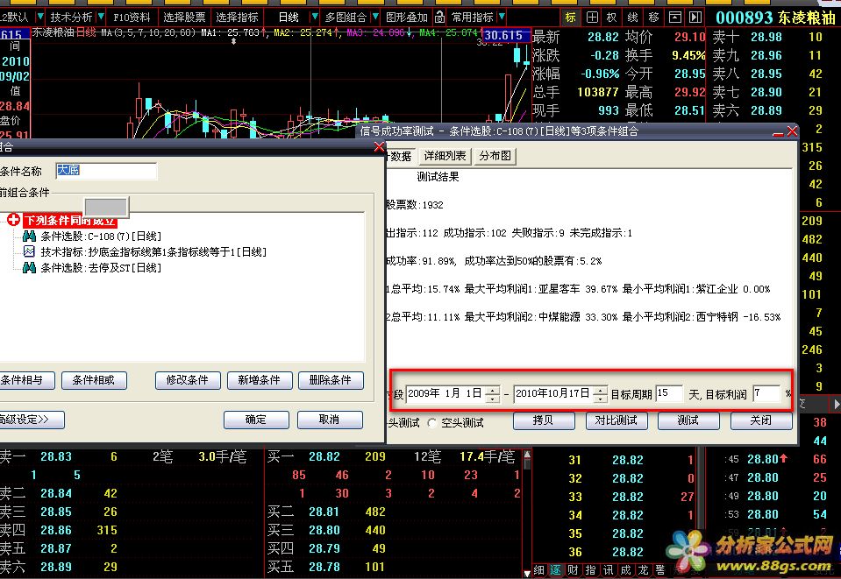Click the 目标周期 field showing 15

point(669,393)
